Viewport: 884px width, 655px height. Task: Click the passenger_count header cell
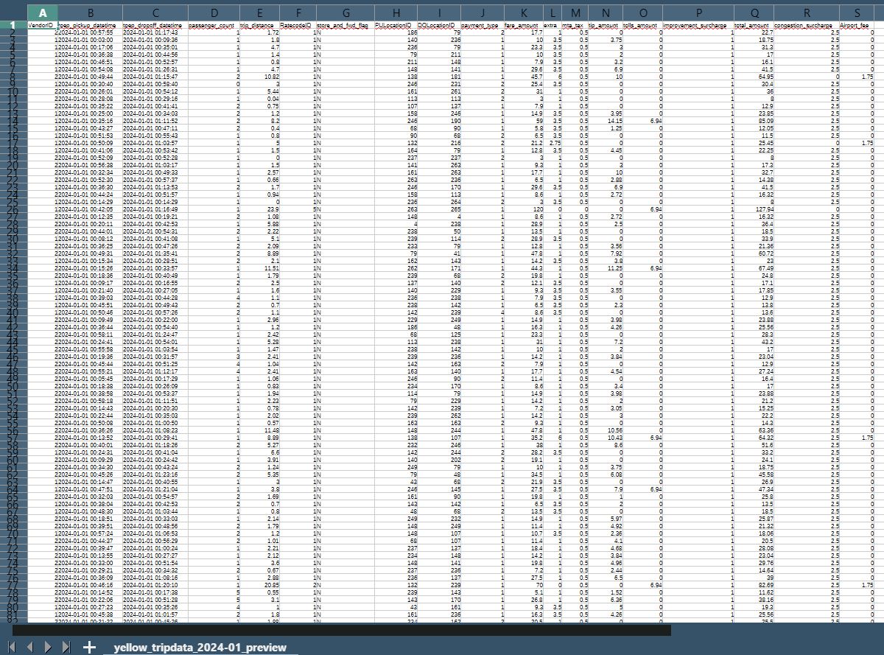[214, 25]
